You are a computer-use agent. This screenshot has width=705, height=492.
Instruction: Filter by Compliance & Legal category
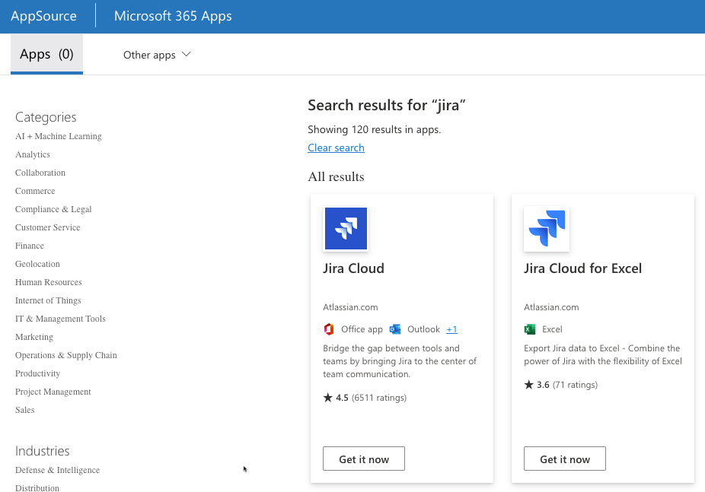[x=53, y=209]
